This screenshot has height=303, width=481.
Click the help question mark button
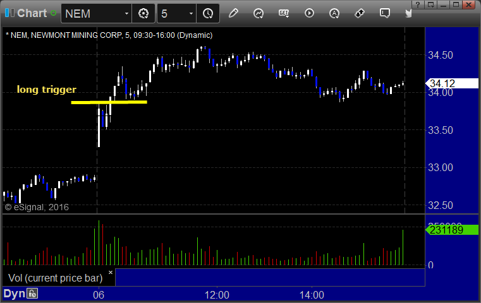[418, 4]
